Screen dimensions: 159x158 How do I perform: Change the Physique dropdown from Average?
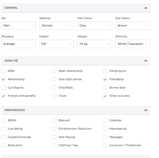click(19, 44)
